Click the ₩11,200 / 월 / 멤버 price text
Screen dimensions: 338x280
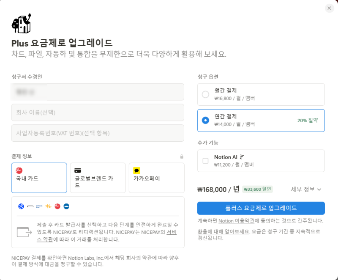[x=234, y=165]
